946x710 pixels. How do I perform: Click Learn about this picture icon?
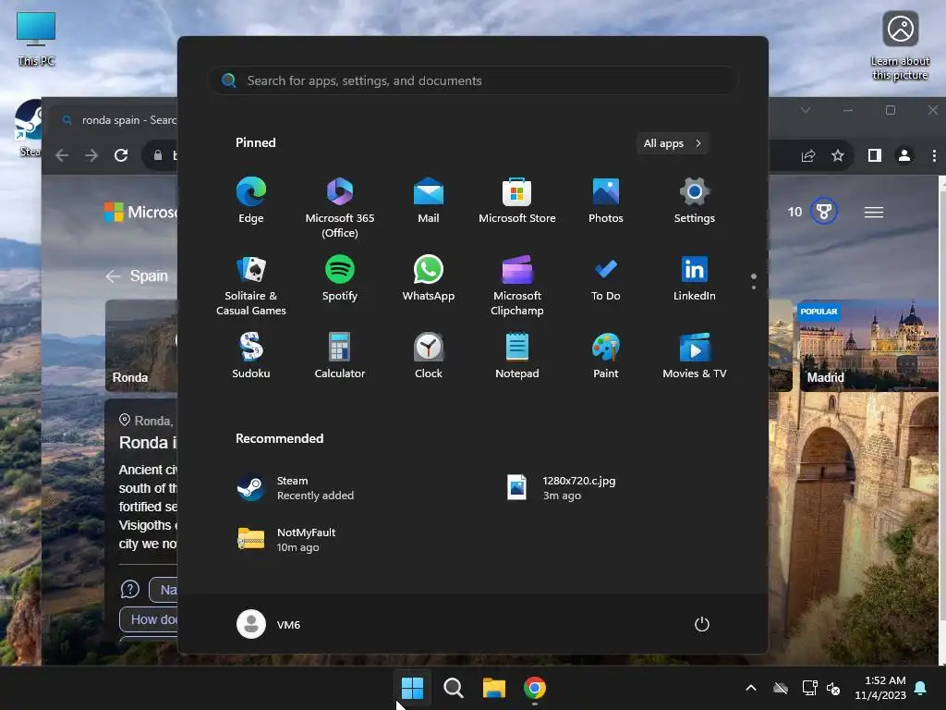900,46
